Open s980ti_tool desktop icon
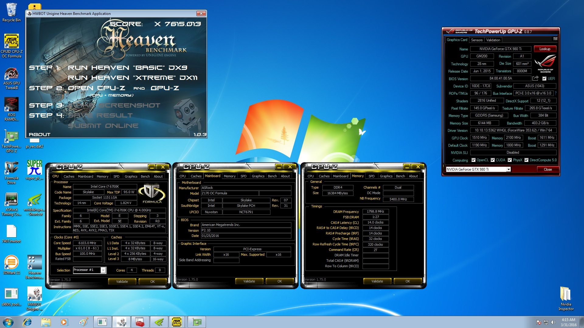584x328 pixels. tap(11, 296)
